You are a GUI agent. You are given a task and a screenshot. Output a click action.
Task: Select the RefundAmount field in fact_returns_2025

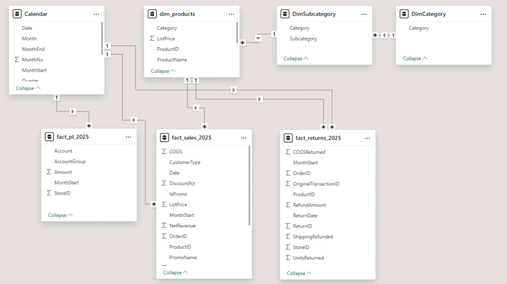tap(309, 205)
